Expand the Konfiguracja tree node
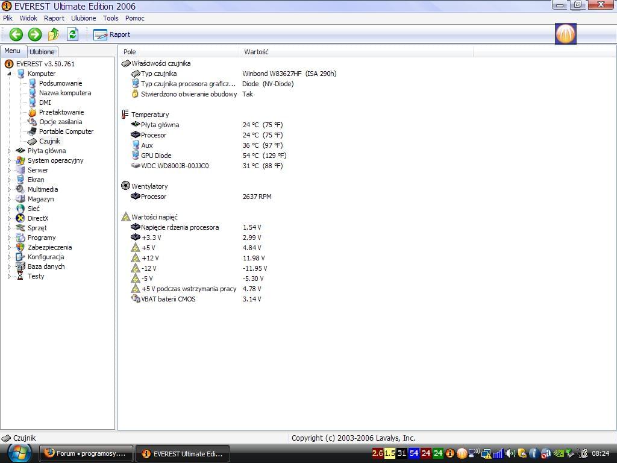The width and height of the screenshot is (617, 463). [9, 257]
